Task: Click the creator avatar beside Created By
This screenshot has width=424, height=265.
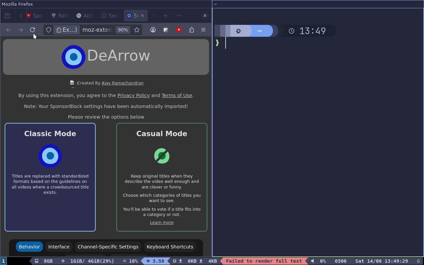Action: point(72,83)
